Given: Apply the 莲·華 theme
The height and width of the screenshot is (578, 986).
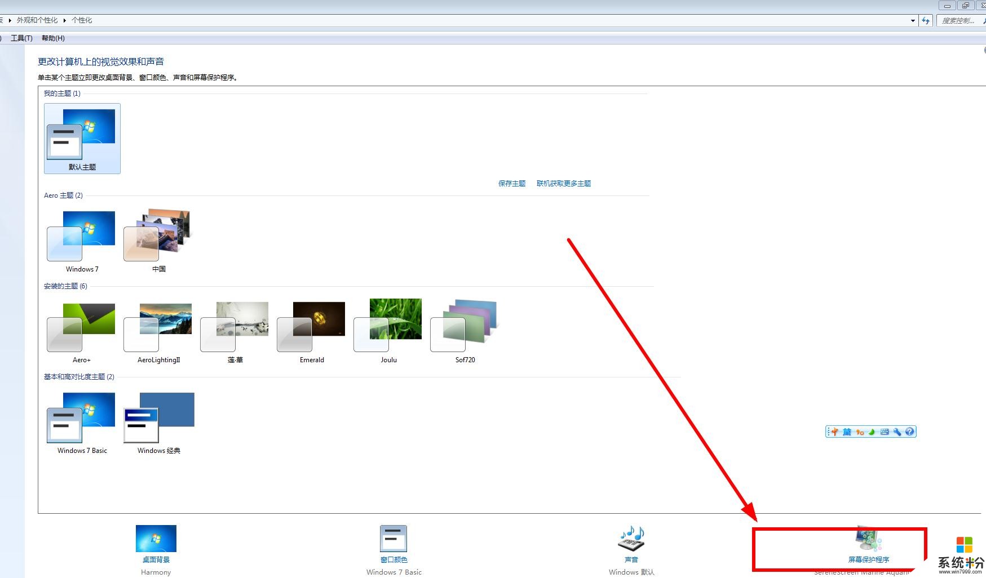Looking at the screenshot, I should (235, 332).
